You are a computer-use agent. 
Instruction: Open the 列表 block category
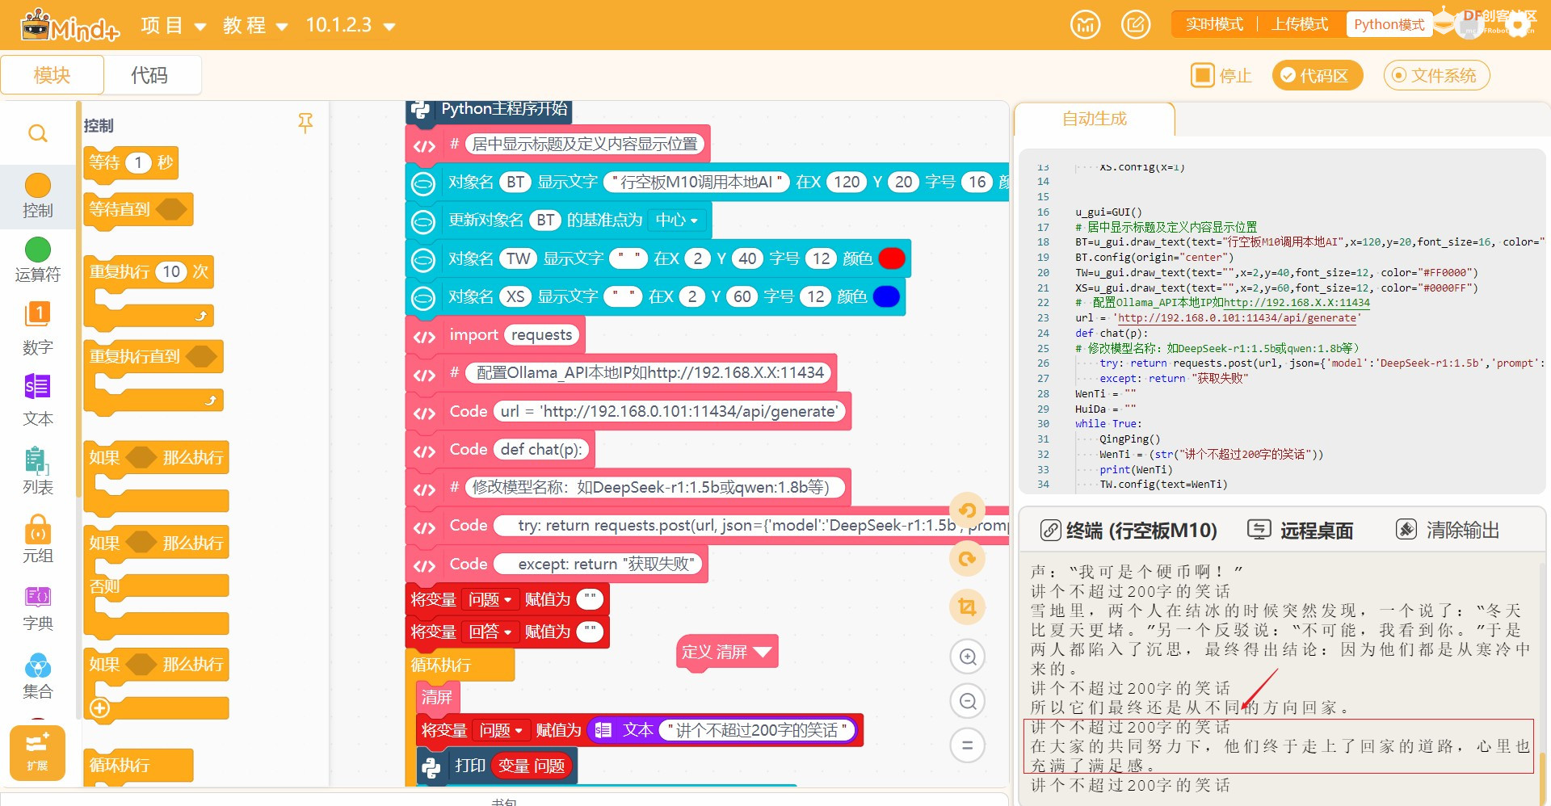coord(38,462)
